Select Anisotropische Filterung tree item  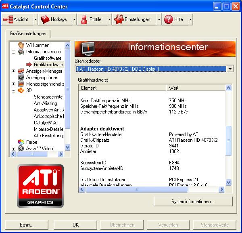[49, 116]
